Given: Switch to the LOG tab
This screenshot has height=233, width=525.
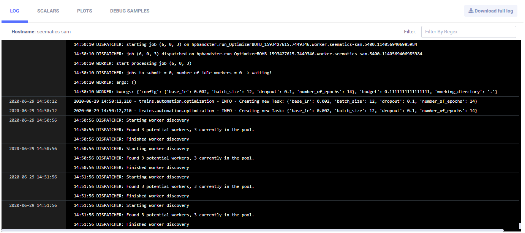Looking at the screenshot, I should (14, 11).
